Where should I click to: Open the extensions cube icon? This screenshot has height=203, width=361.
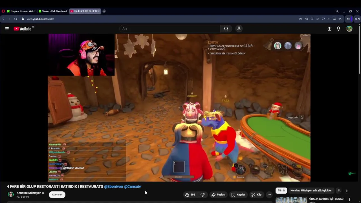[348, 19]
